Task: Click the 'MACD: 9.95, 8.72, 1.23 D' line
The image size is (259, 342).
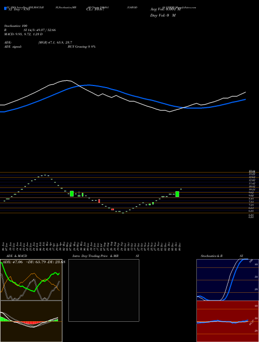Action: (x=23, y=34)
